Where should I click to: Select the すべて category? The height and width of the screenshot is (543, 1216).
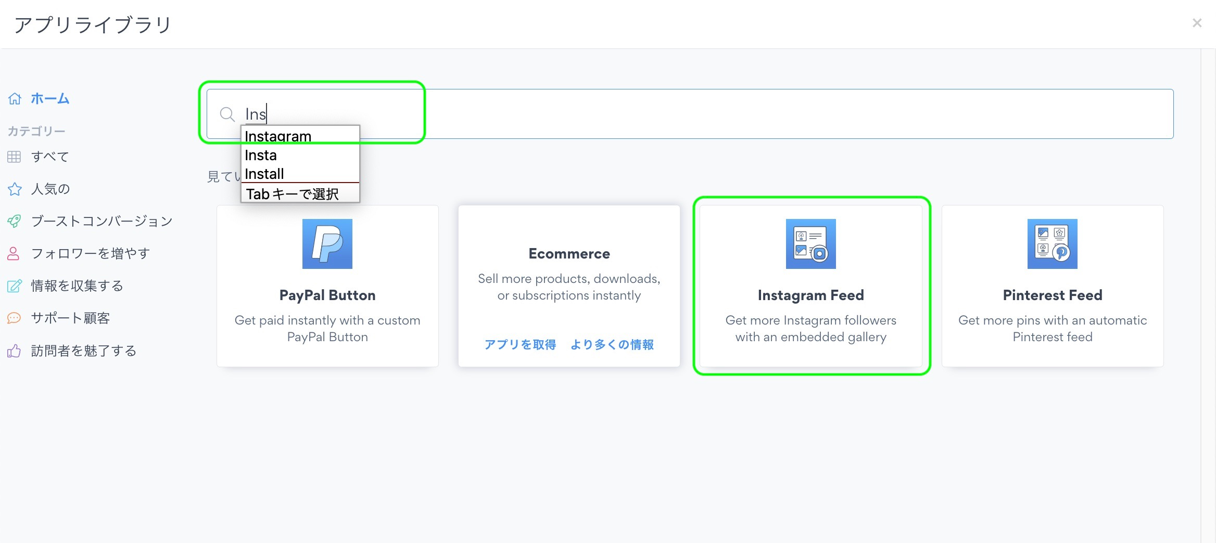pyautogui.click(x=50, y=157)
